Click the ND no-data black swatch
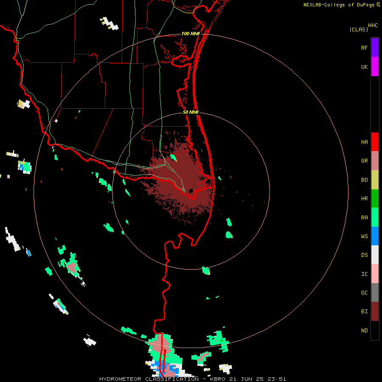 click(x=375, y=330)
